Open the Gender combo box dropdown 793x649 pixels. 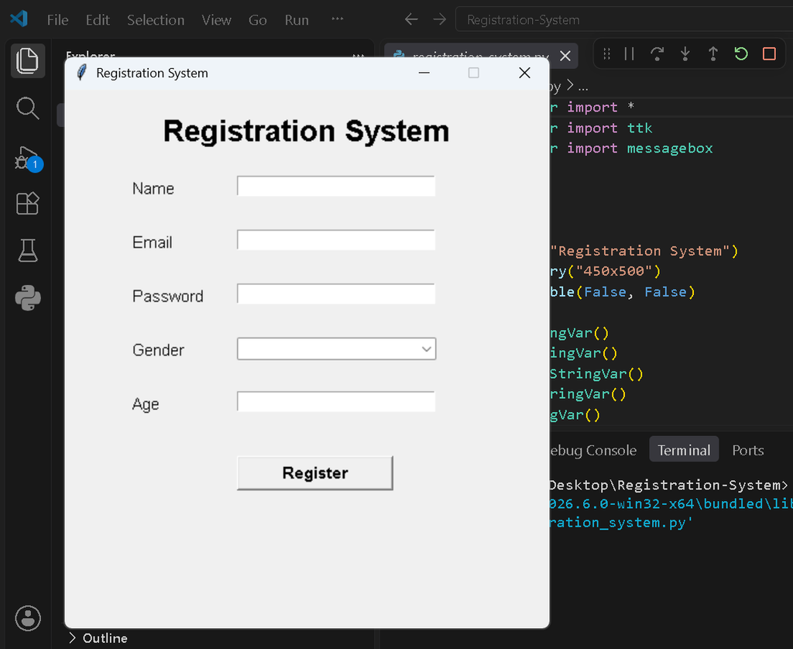(427, 349)
